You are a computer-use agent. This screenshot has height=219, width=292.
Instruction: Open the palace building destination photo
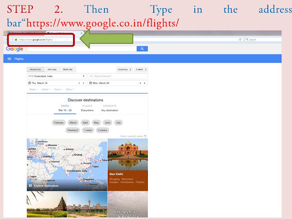87,204
